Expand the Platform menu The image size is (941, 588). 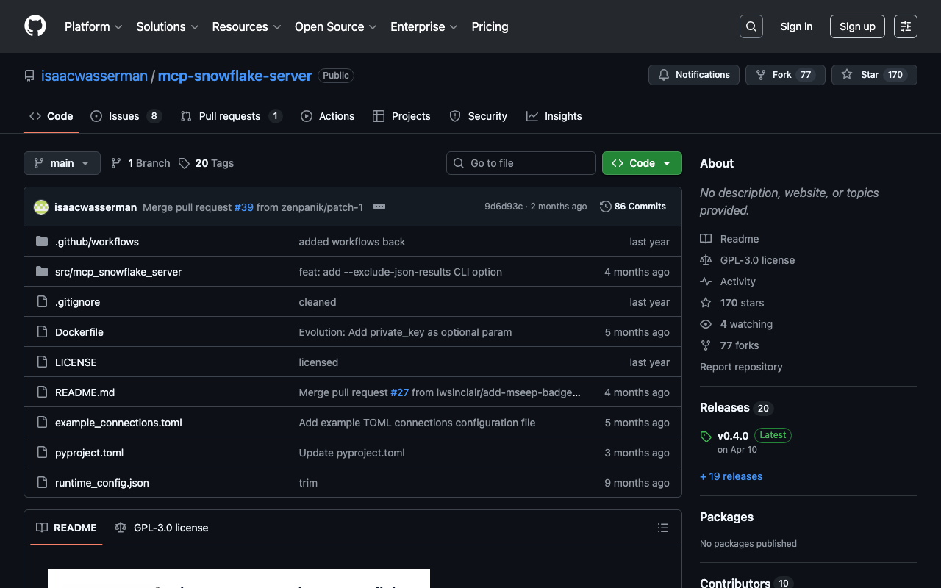coord(93,26)
